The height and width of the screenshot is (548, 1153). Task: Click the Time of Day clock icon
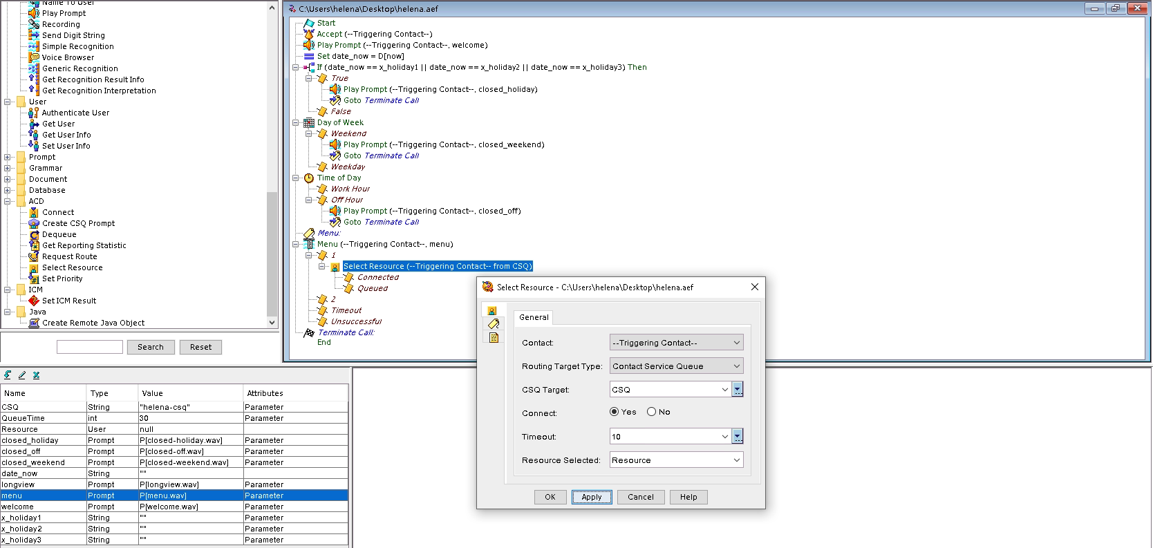click(x=309, y=178)
